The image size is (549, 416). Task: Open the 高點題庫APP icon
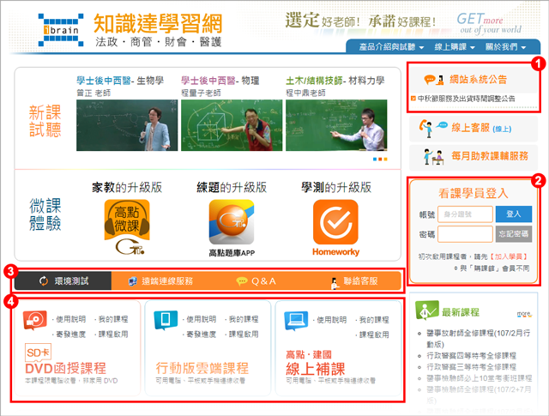click(x=232, y=222)
